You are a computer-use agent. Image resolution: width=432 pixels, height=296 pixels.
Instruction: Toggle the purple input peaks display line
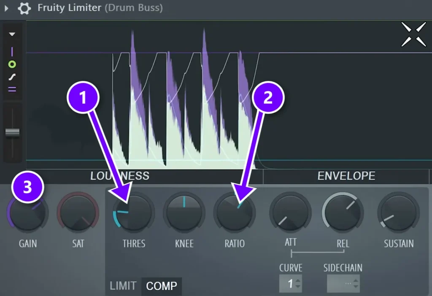coord(12,51)
